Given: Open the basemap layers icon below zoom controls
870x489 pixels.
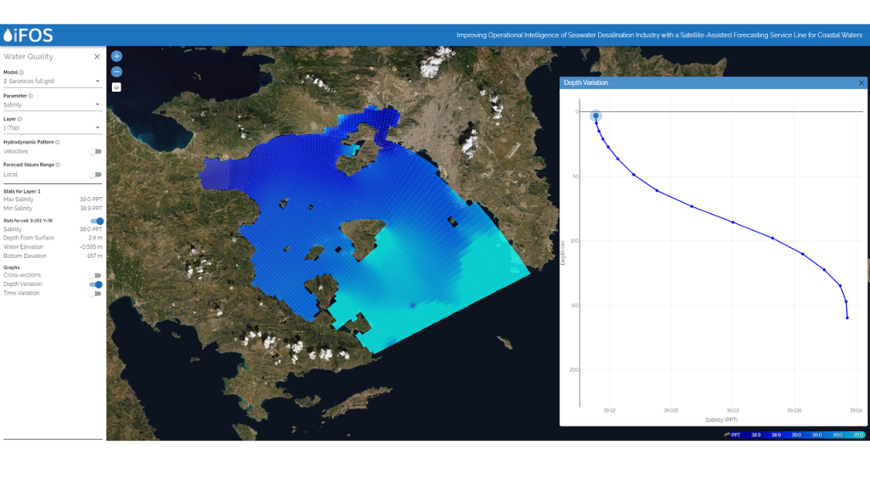Looking at the screenshot, I should click(116, 88).
